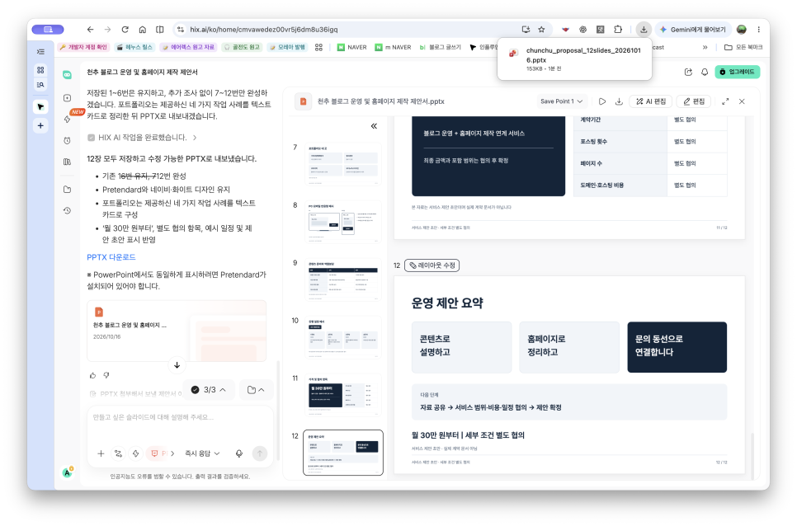
Task: Open the browser home icon
Action: pyautogui.click(x=142, y=30)
